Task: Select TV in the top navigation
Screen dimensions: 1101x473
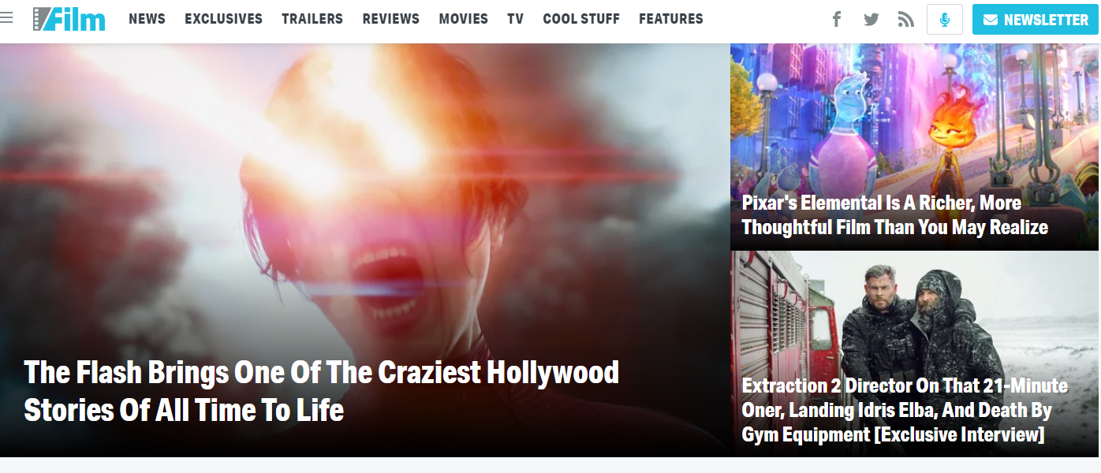Action: coord(515,19)
